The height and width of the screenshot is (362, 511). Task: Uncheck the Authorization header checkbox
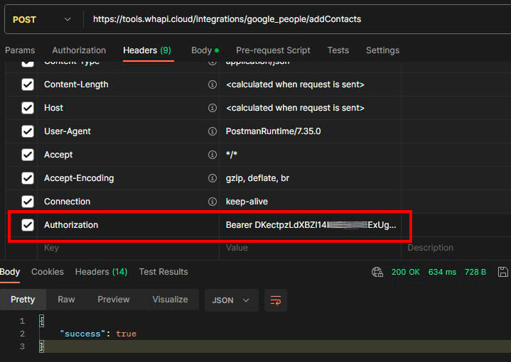[28, 225]
